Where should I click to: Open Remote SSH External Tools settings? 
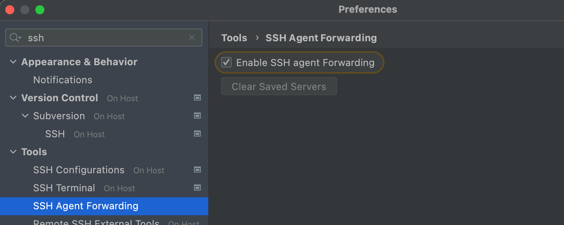click(x=96, y=221)
